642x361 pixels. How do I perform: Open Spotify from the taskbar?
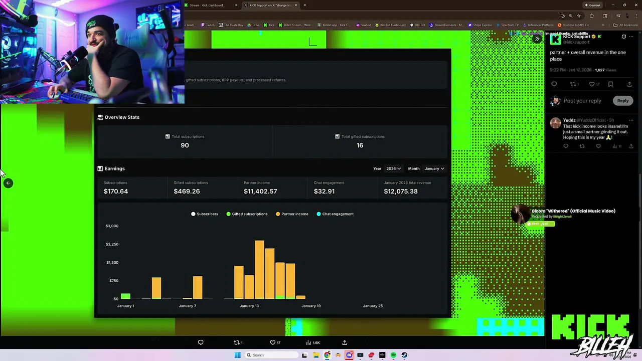tap(393, 355)
